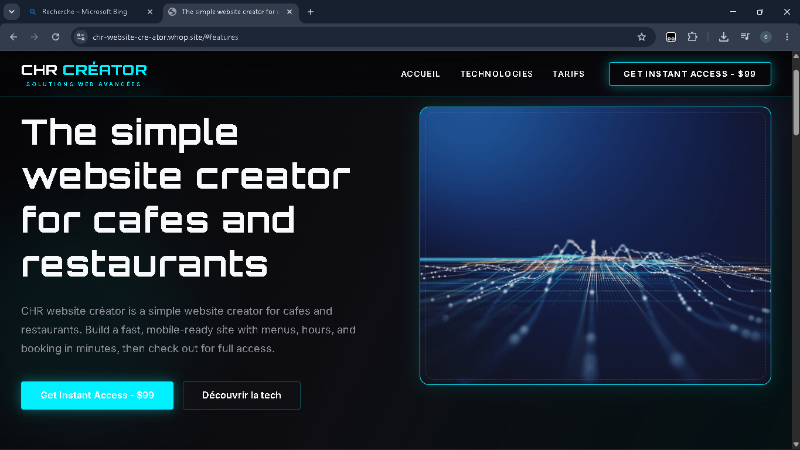Click the cyan Get Instant Access - $99 button

97,396
